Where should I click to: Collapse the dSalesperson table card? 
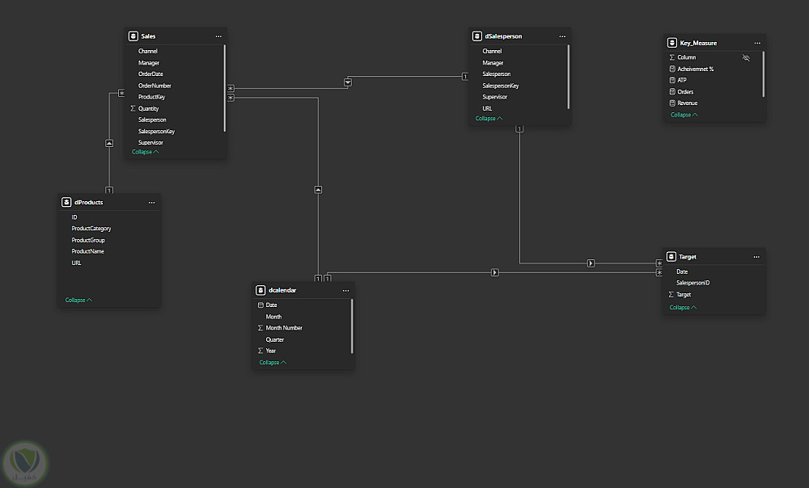489,119
